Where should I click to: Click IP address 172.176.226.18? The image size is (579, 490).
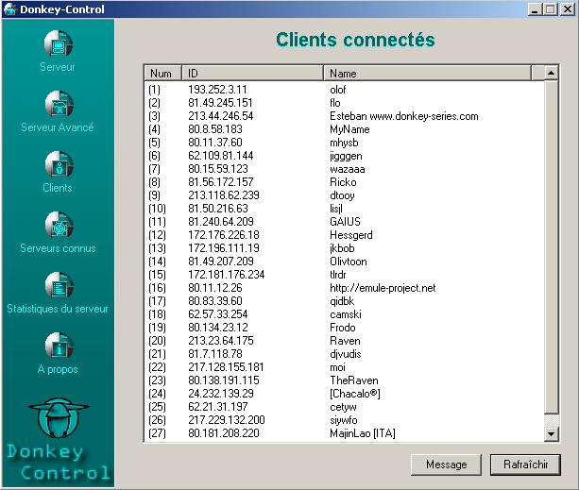pos(224,235)
